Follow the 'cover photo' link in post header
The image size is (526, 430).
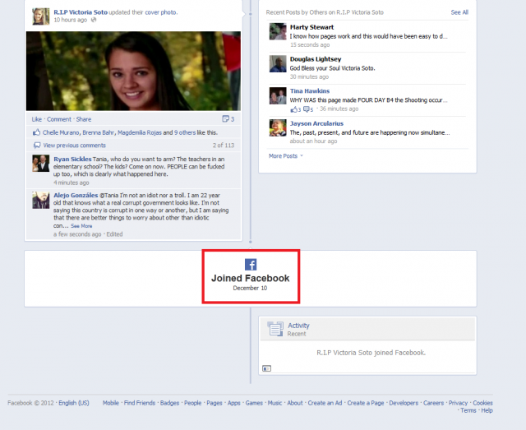[161, 12]
